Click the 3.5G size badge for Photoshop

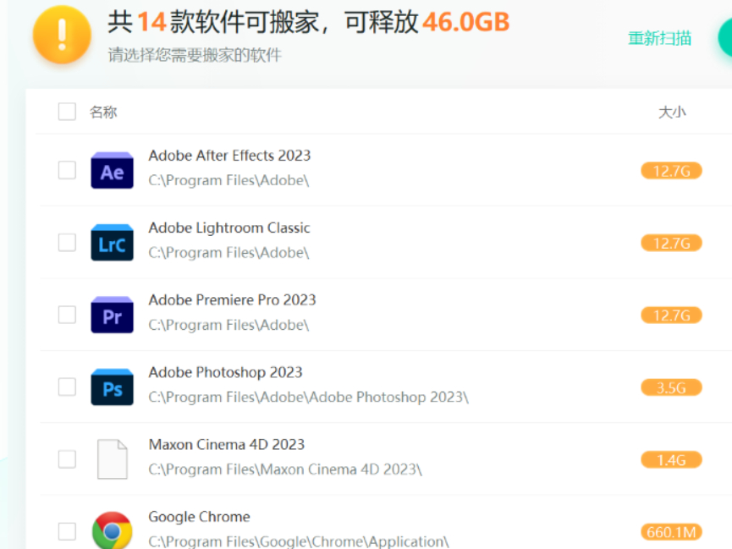671,387
